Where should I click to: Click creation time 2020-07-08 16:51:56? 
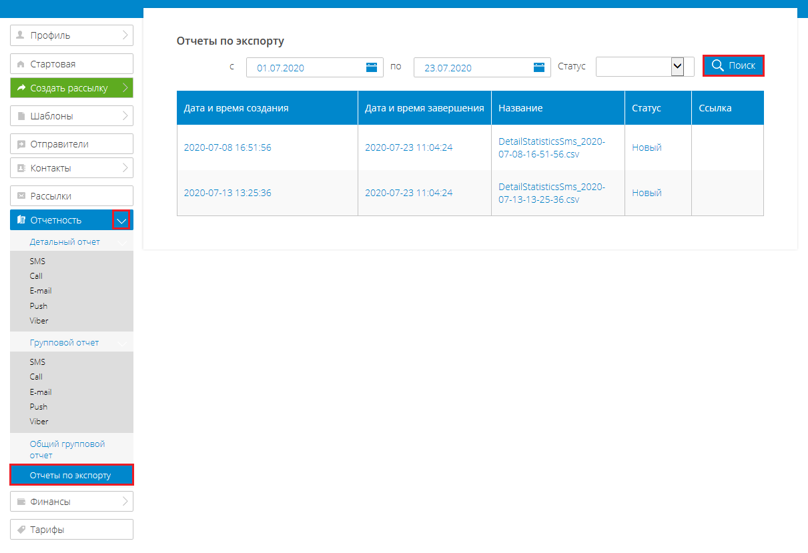coord(228,147)
